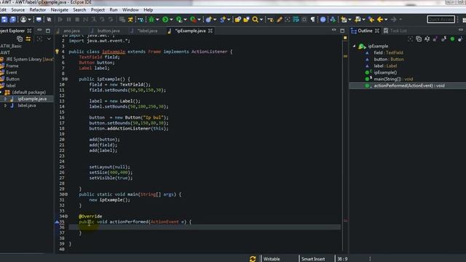
Task: Collapse constructor fold marker at line 9
Action: (66, 79)
